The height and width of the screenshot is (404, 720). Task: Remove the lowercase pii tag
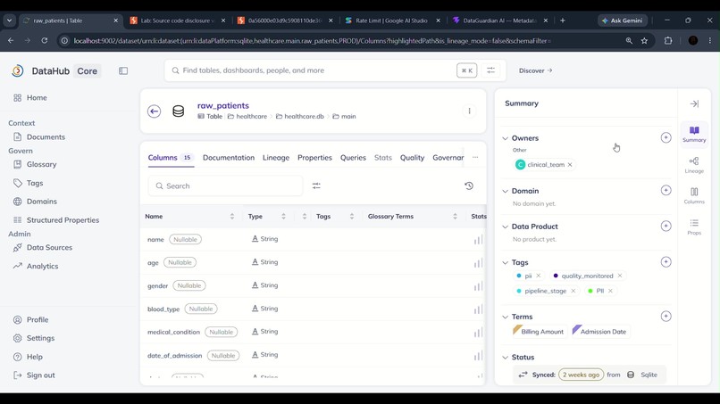tap(539, 276)
